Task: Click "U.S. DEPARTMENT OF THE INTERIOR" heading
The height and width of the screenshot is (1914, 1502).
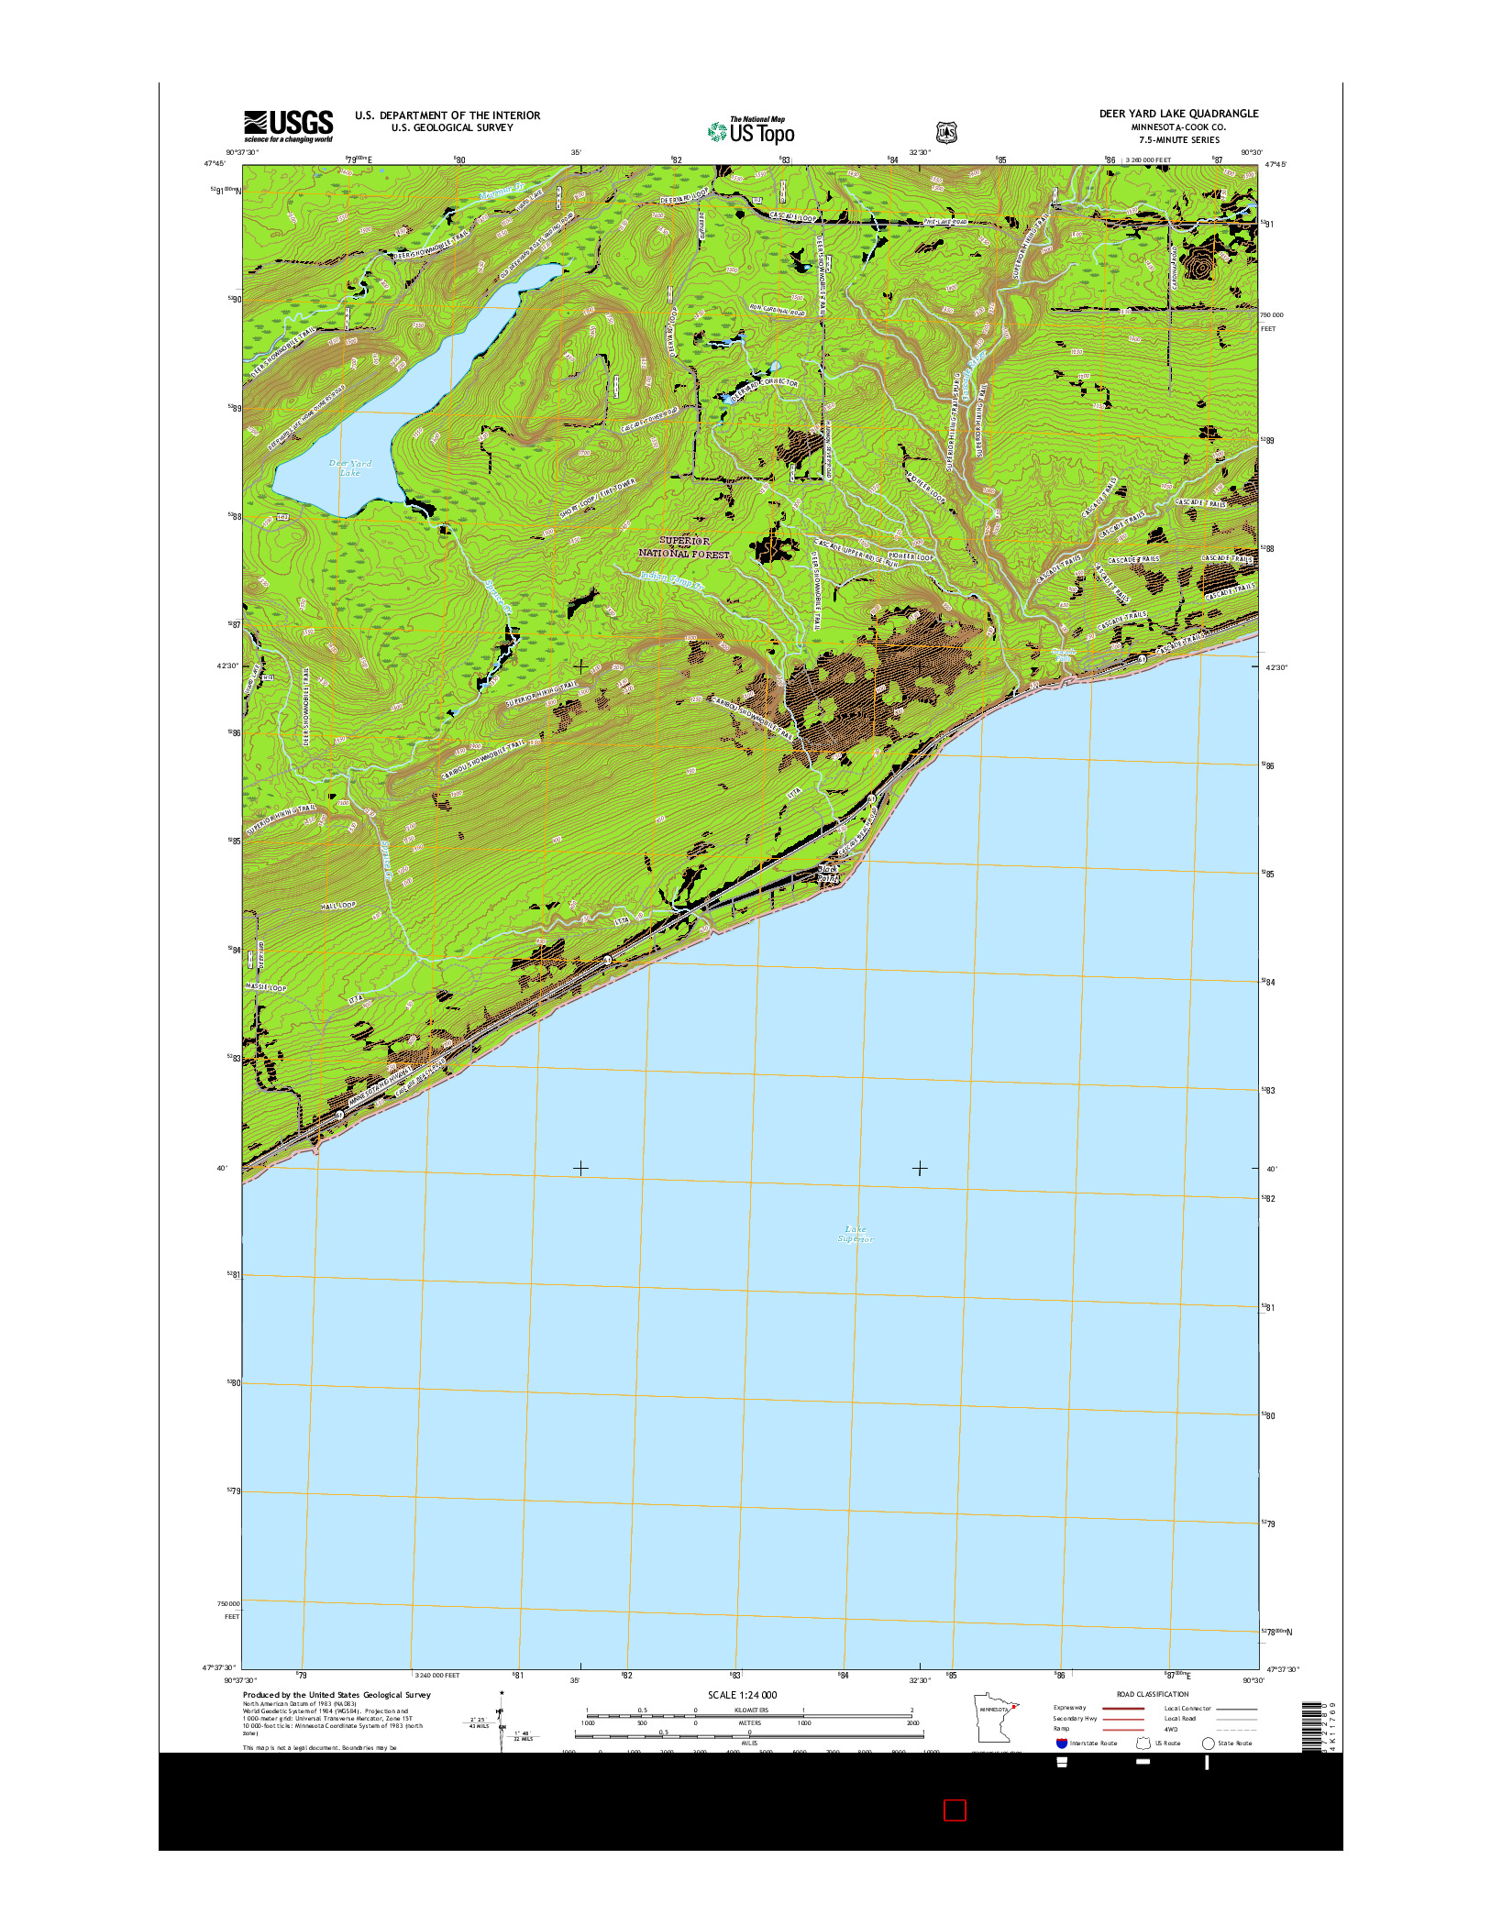Action: (447, 115)
